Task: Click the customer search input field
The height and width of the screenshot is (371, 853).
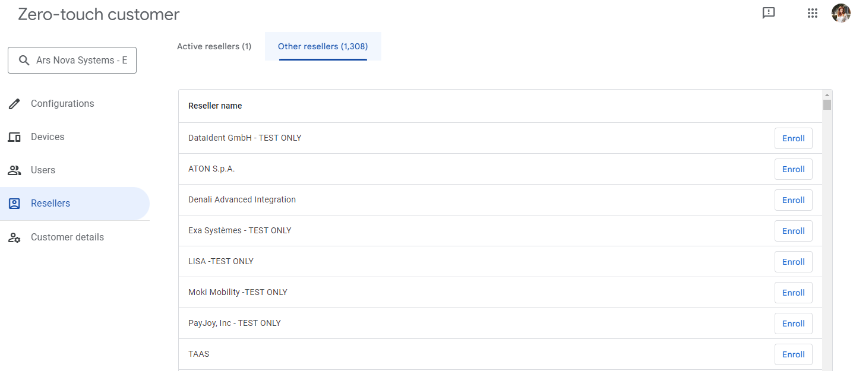Action: (82, 61)
